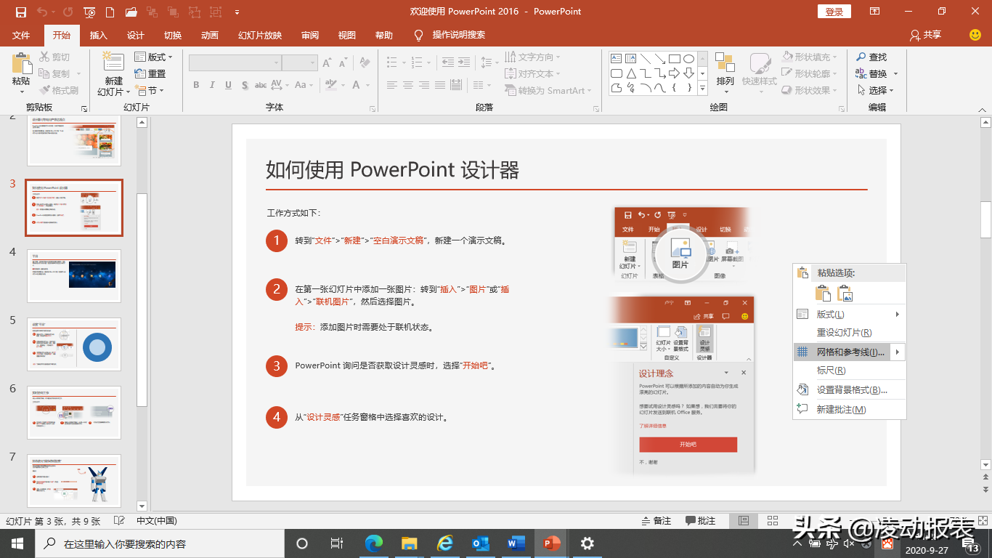
Task: Open Word from the Windows taskbar
Action: point(516,543)
